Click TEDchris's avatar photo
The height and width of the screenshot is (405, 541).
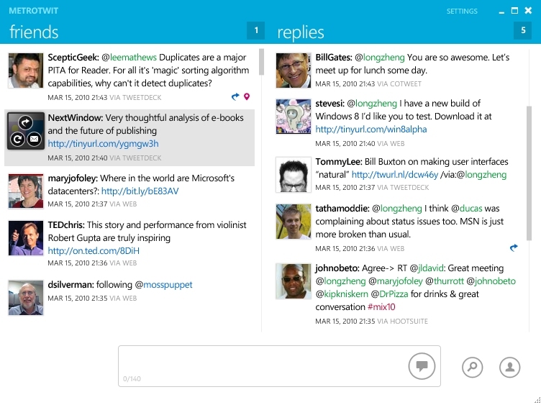(x=26, y=238)
